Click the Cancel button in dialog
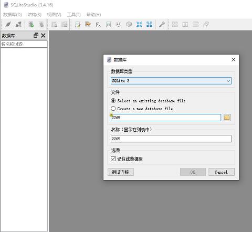 (222, 172)
